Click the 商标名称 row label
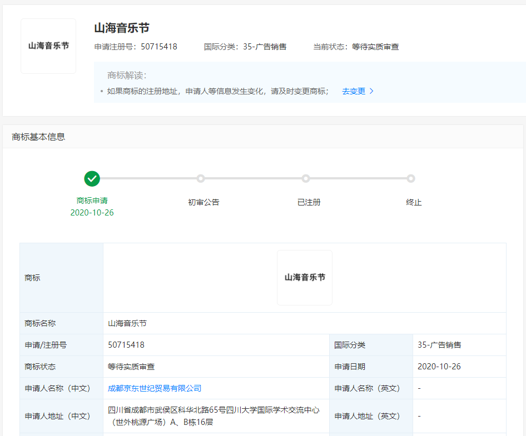 40,323
